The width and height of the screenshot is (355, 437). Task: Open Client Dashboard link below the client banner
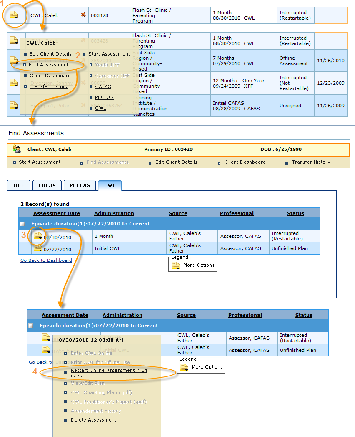[x=245, y=162]
